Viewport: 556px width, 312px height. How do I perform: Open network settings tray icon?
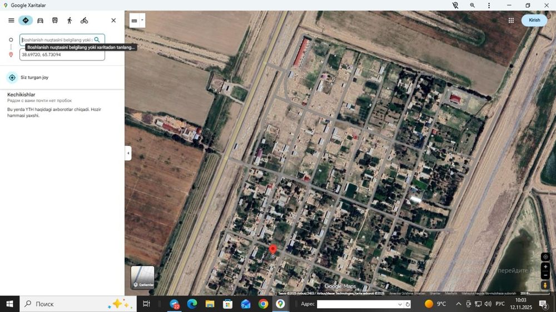point(478,304)
